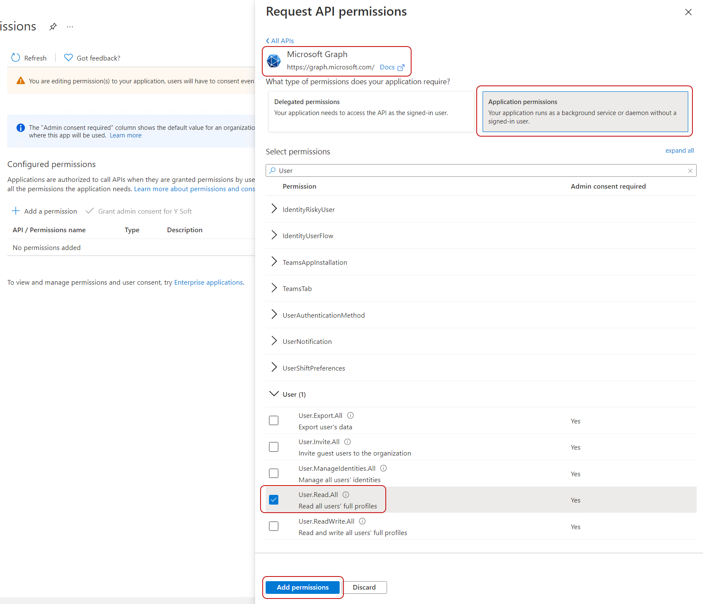Click the pin icon beside the page title
The image size is (703, 604).
[x=53, y=27]
